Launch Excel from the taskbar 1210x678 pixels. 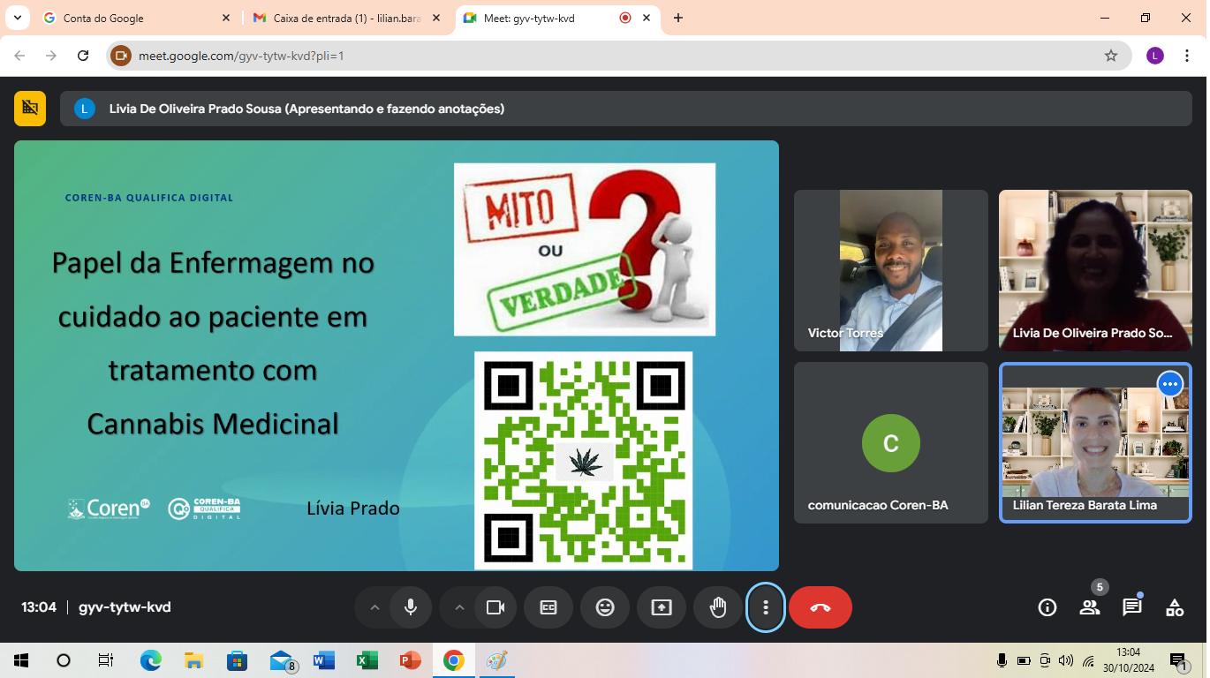coord(367,660)
